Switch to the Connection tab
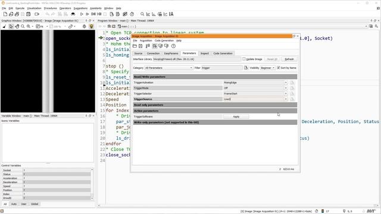Image resolution: width=381 pixels, height=214 pixels. 153,53
